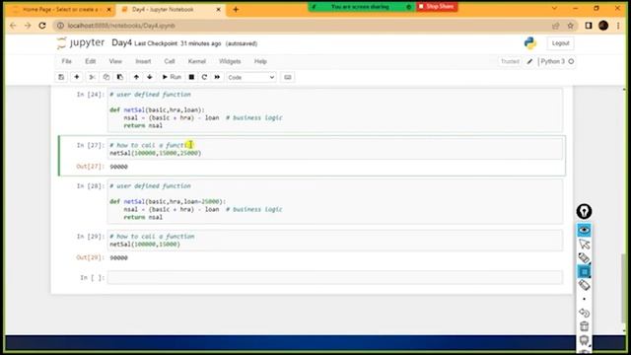
Task: Reload the current page
Action: point(42,26)
